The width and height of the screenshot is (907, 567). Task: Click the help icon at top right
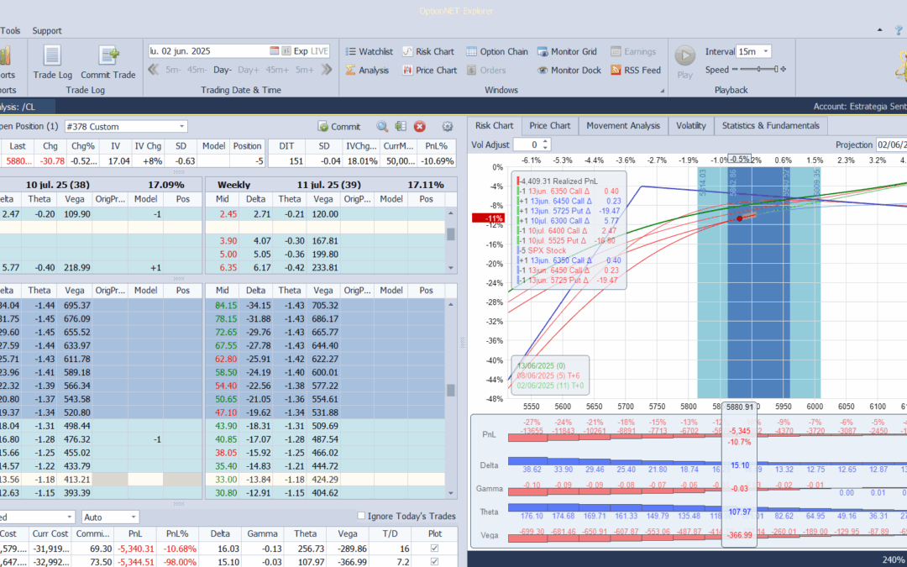[900, 30]
